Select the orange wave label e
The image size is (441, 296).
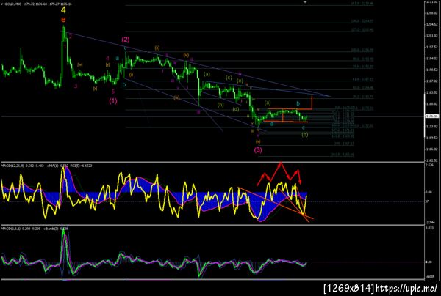point(63,19)
